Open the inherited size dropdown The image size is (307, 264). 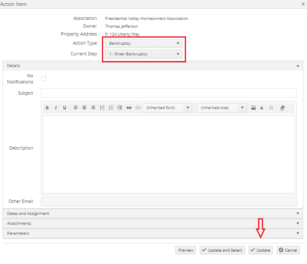[x=222, y=108]
